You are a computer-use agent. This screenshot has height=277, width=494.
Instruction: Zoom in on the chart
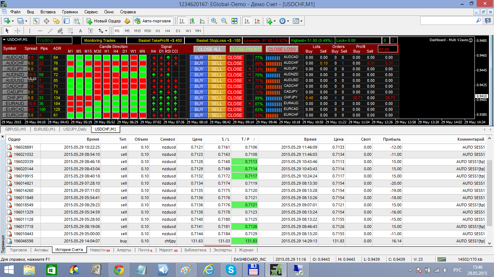[x=214, y=21]
